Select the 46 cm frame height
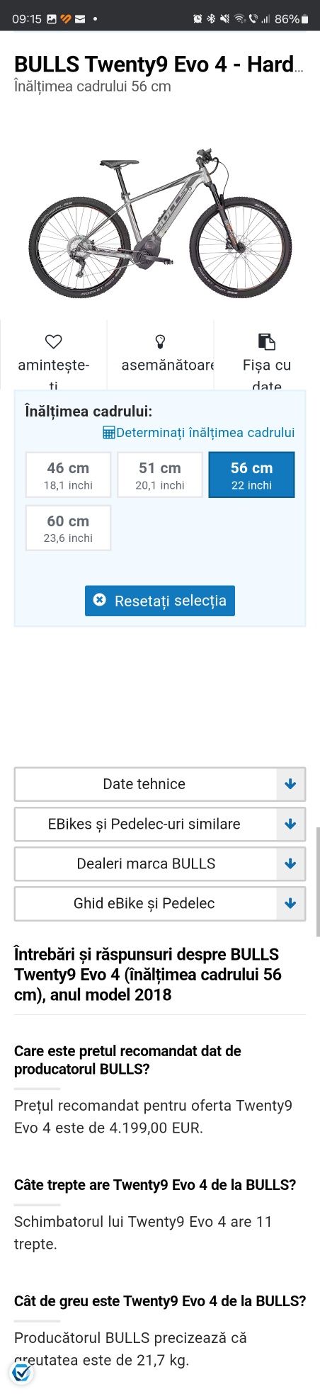 tap(68, 475)
